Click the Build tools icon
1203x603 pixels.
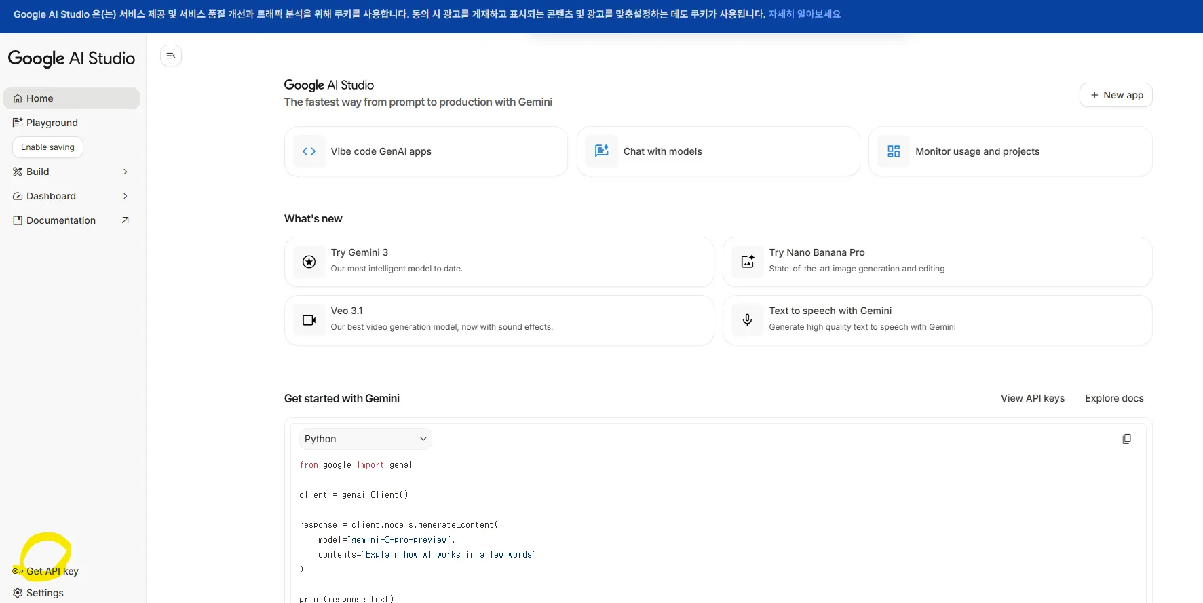coord(18,172)
